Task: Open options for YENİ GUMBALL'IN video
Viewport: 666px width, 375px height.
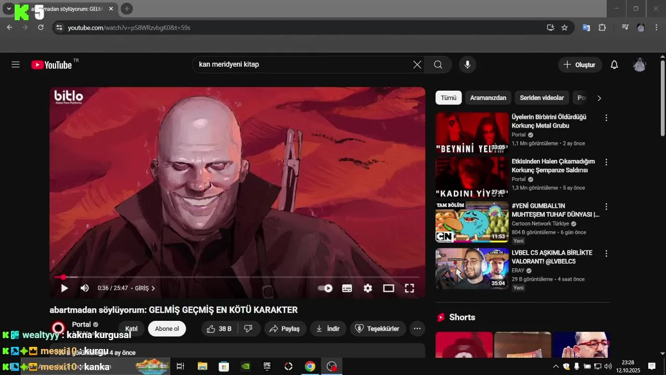Action: click(606, 207)
